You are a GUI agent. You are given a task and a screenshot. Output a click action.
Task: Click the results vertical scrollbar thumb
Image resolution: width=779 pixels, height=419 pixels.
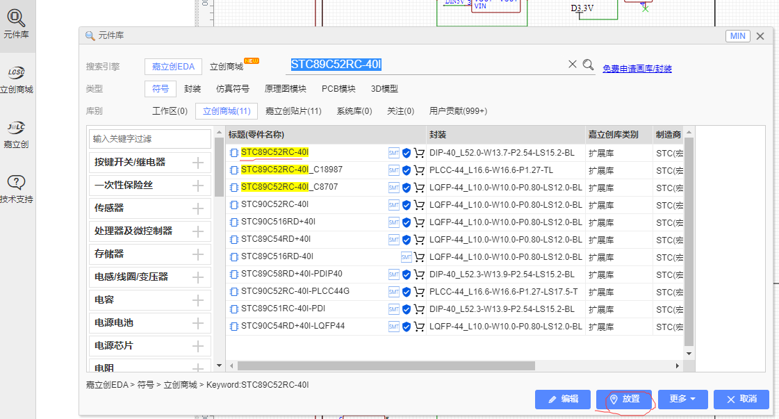point(689,241)
